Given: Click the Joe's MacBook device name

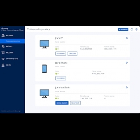Looking at the screenshot, I should click(62, 87).
